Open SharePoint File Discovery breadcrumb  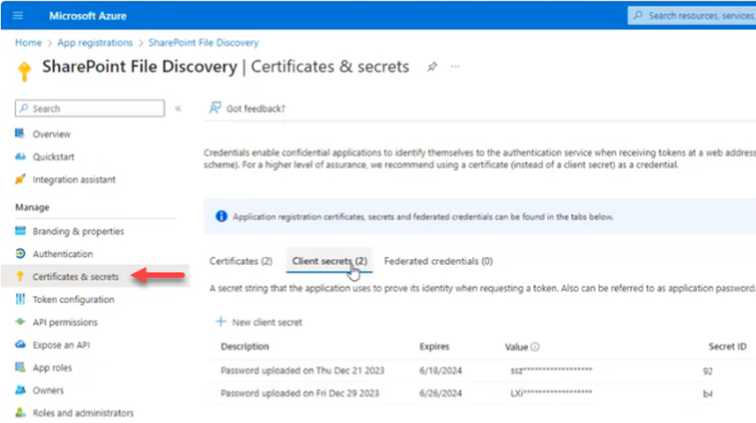pyautogui.click(x=203, y=43)
